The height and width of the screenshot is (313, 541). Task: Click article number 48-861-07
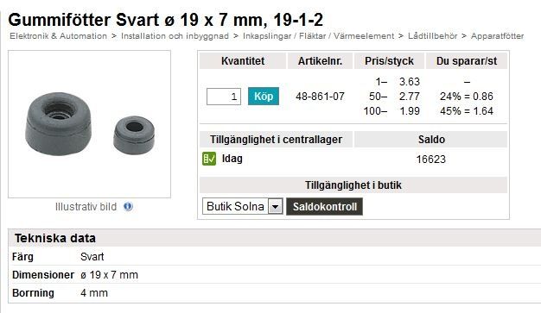click(x=320, y=97)
